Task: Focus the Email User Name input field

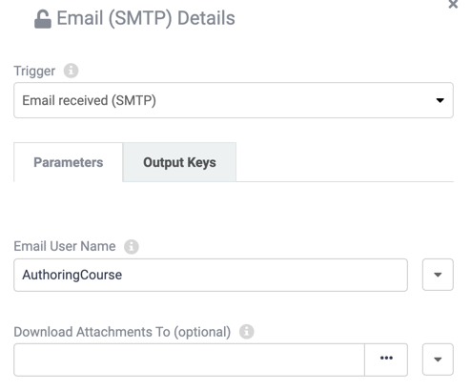Action: (211, 275)
